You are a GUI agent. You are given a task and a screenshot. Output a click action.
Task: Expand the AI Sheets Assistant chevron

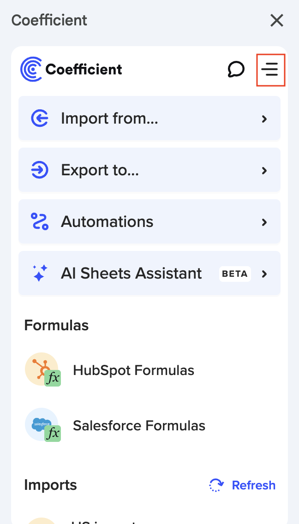tap(264, 274)
